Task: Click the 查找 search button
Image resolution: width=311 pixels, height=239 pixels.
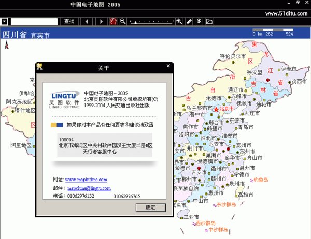Action: (69, 21)
